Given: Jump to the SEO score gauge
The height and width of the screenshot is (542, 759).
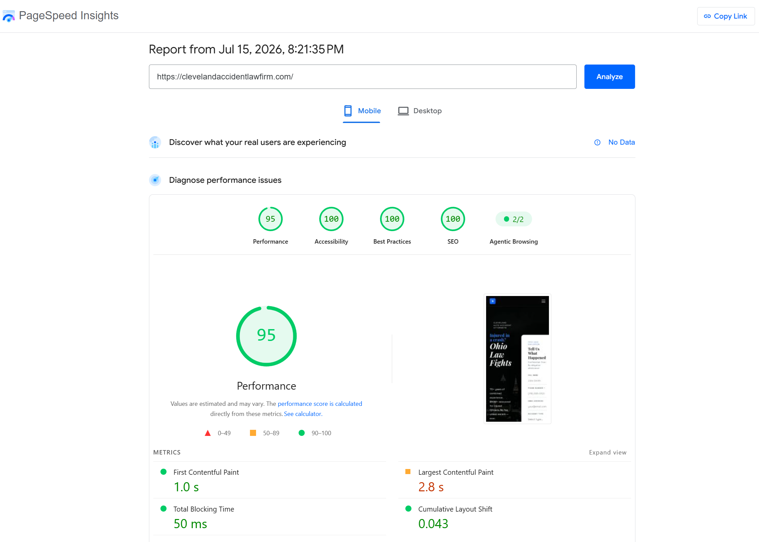Looking at the screenshot, I should (x=453, y=219).
